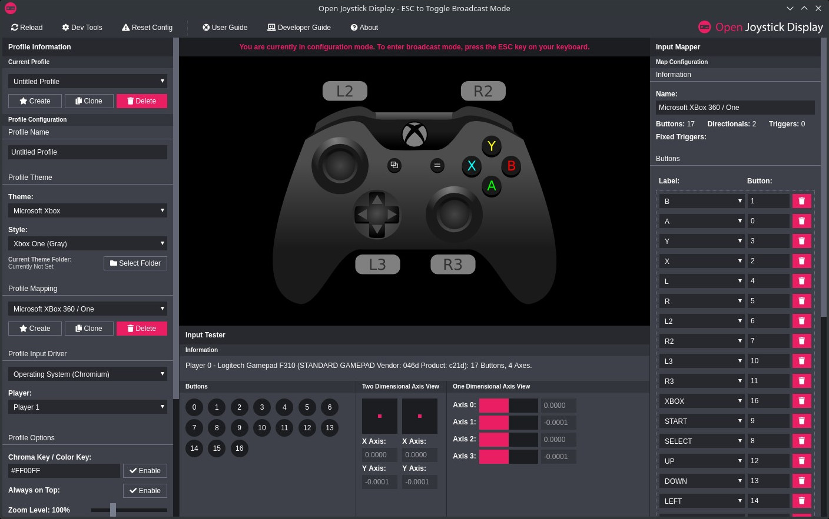
Task: Click the Xbox guide button on controller
Action: click(x=414, y=135)
